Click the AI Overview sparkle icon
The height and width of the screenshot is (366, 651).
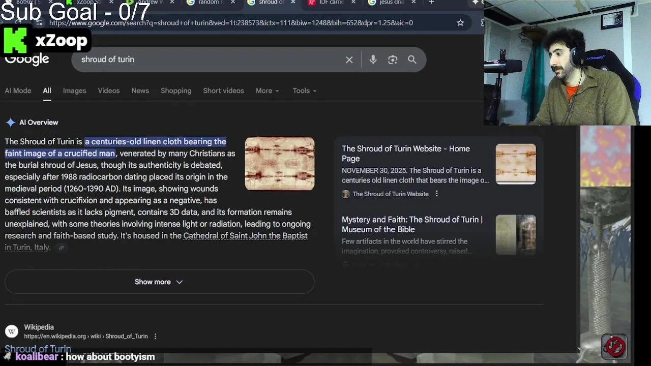[x=10, y=123]
